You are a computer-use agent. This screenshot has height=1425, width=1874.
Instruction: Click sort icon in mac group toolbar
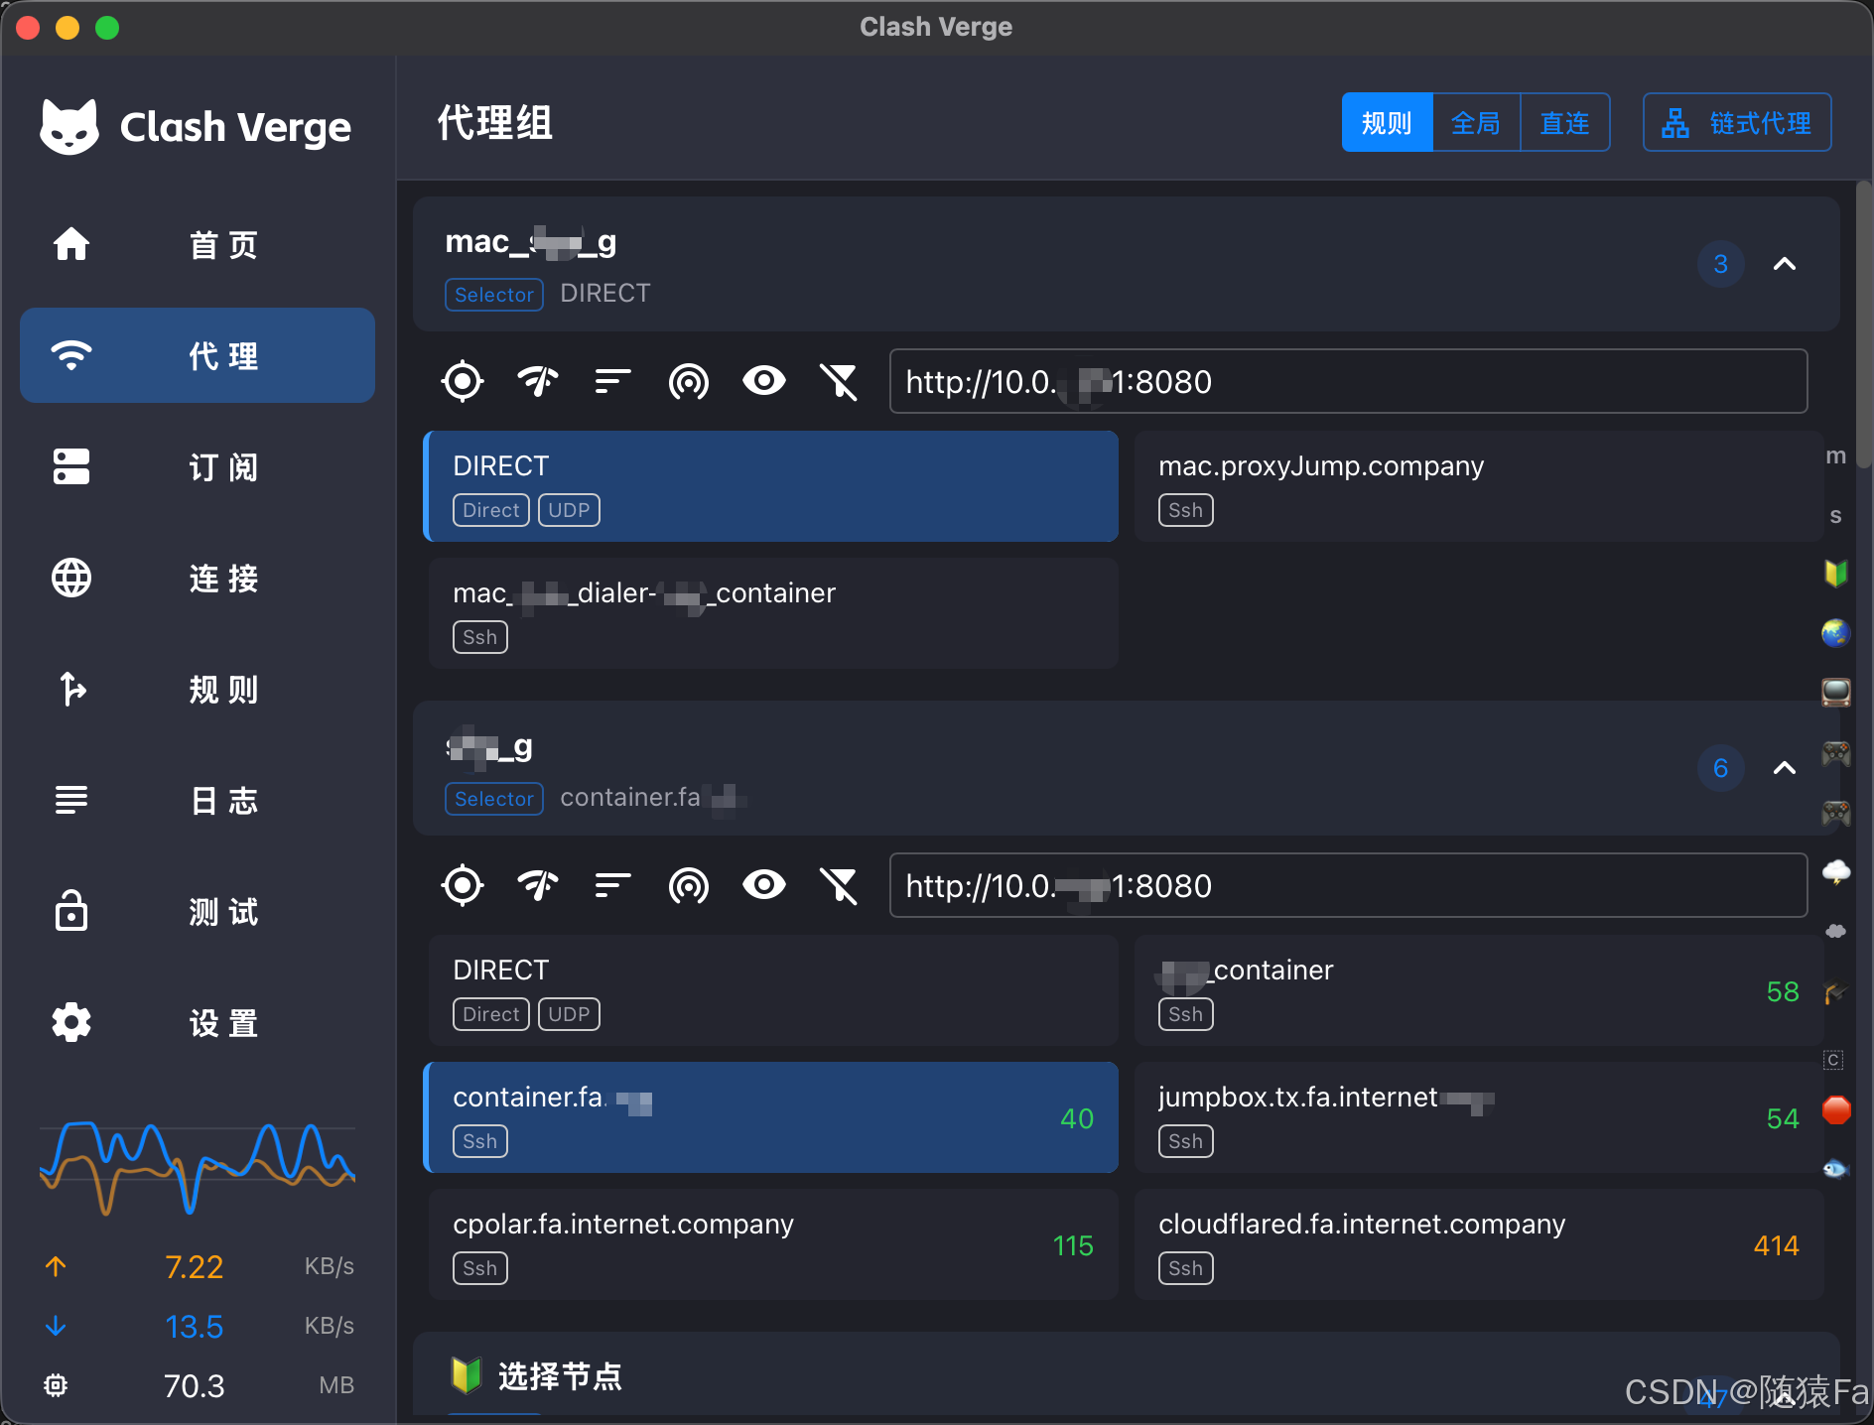pos(613,381)
